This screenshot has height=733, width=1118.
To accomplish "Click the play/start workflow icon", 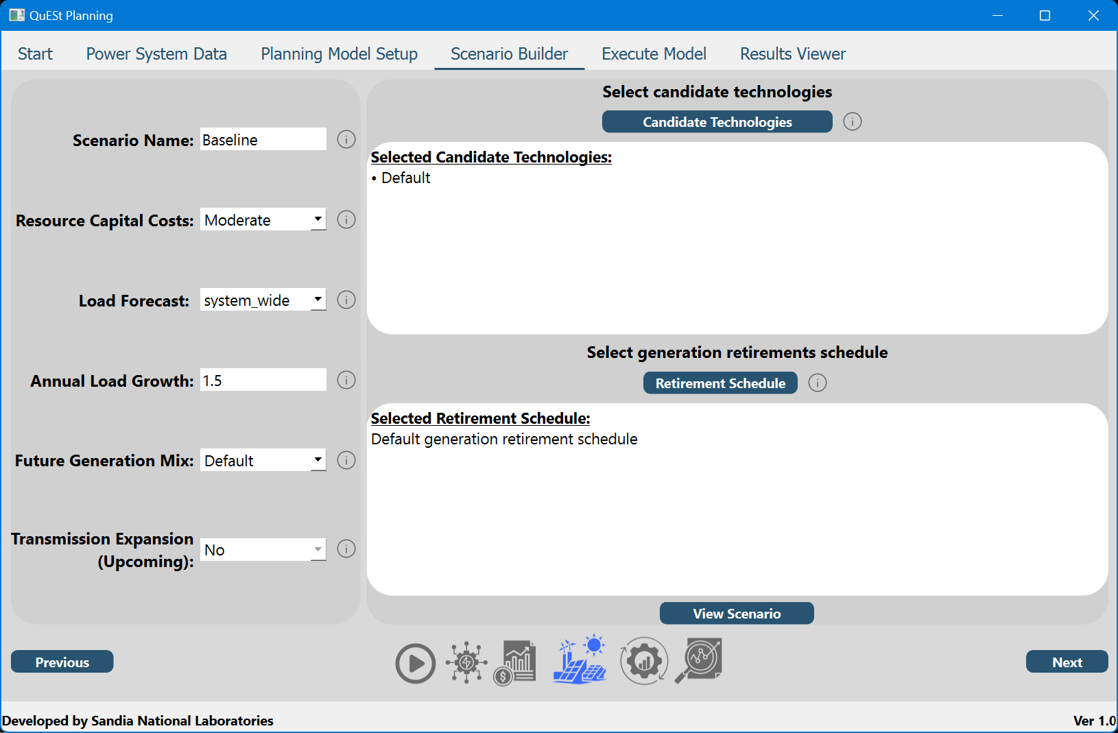I will [x=416, y=663].
